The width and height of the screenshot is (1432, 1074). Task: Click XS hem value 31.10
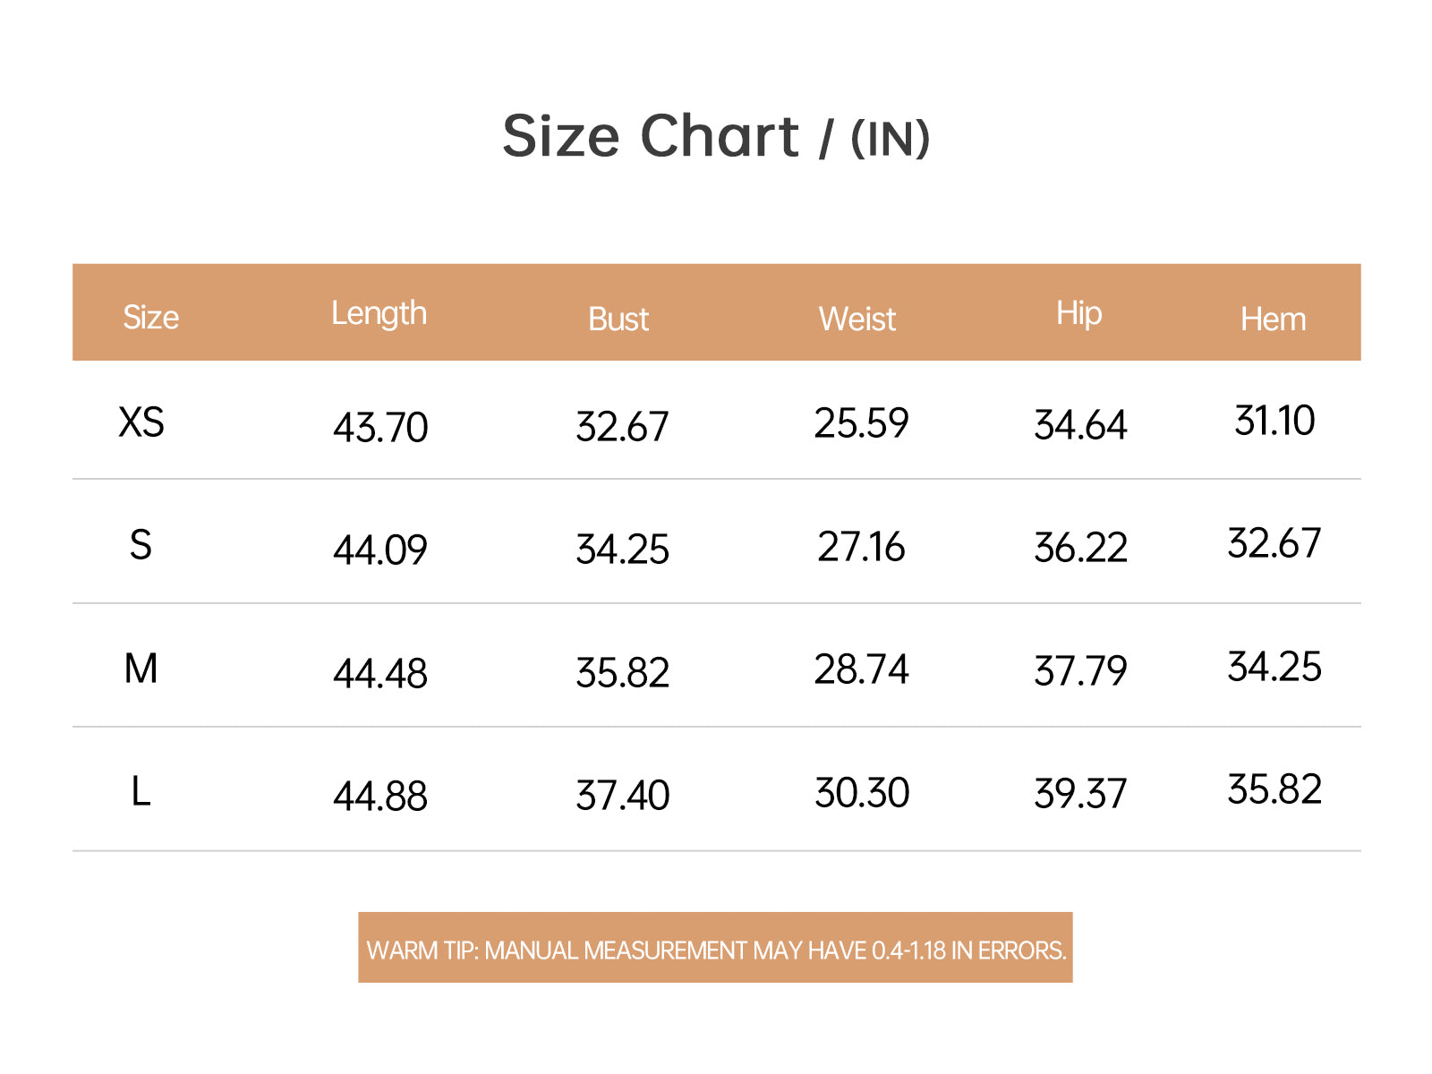pyautogui.click(x=1274, y=420)
